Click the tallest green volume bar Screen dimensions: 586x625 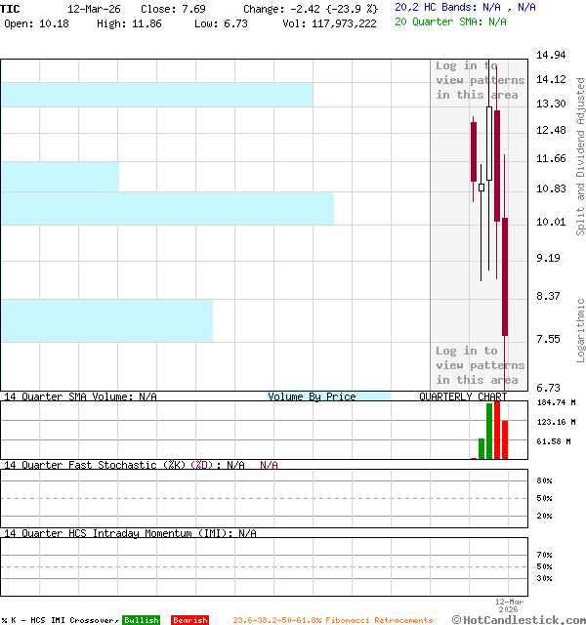pos(489,431)
